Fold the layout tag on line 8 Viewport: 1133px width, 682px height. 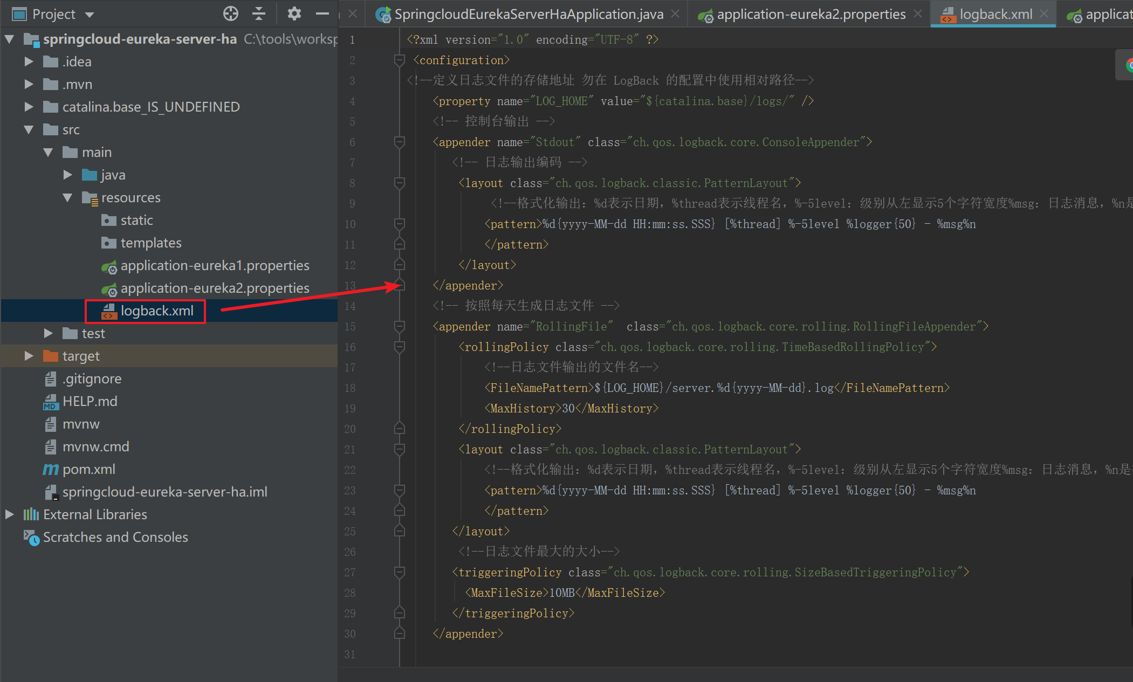tap(400, 183)
